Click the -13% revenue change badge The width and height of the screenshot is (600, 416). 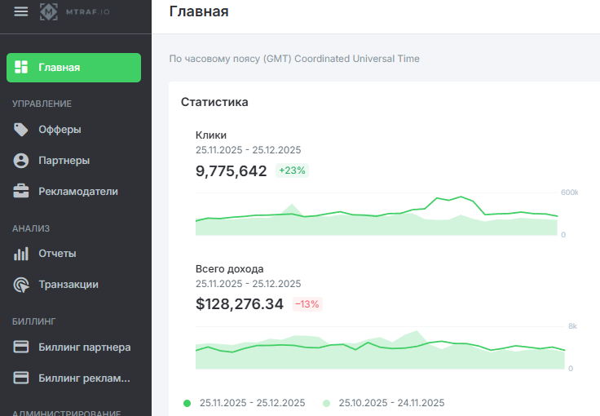coord(307,304)
